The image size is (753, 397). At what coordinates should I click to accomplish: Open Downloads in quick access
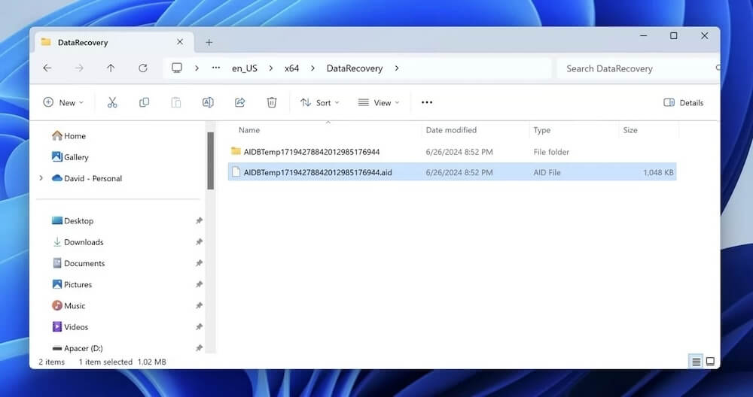pyautogui.click(x=78, y=242)
